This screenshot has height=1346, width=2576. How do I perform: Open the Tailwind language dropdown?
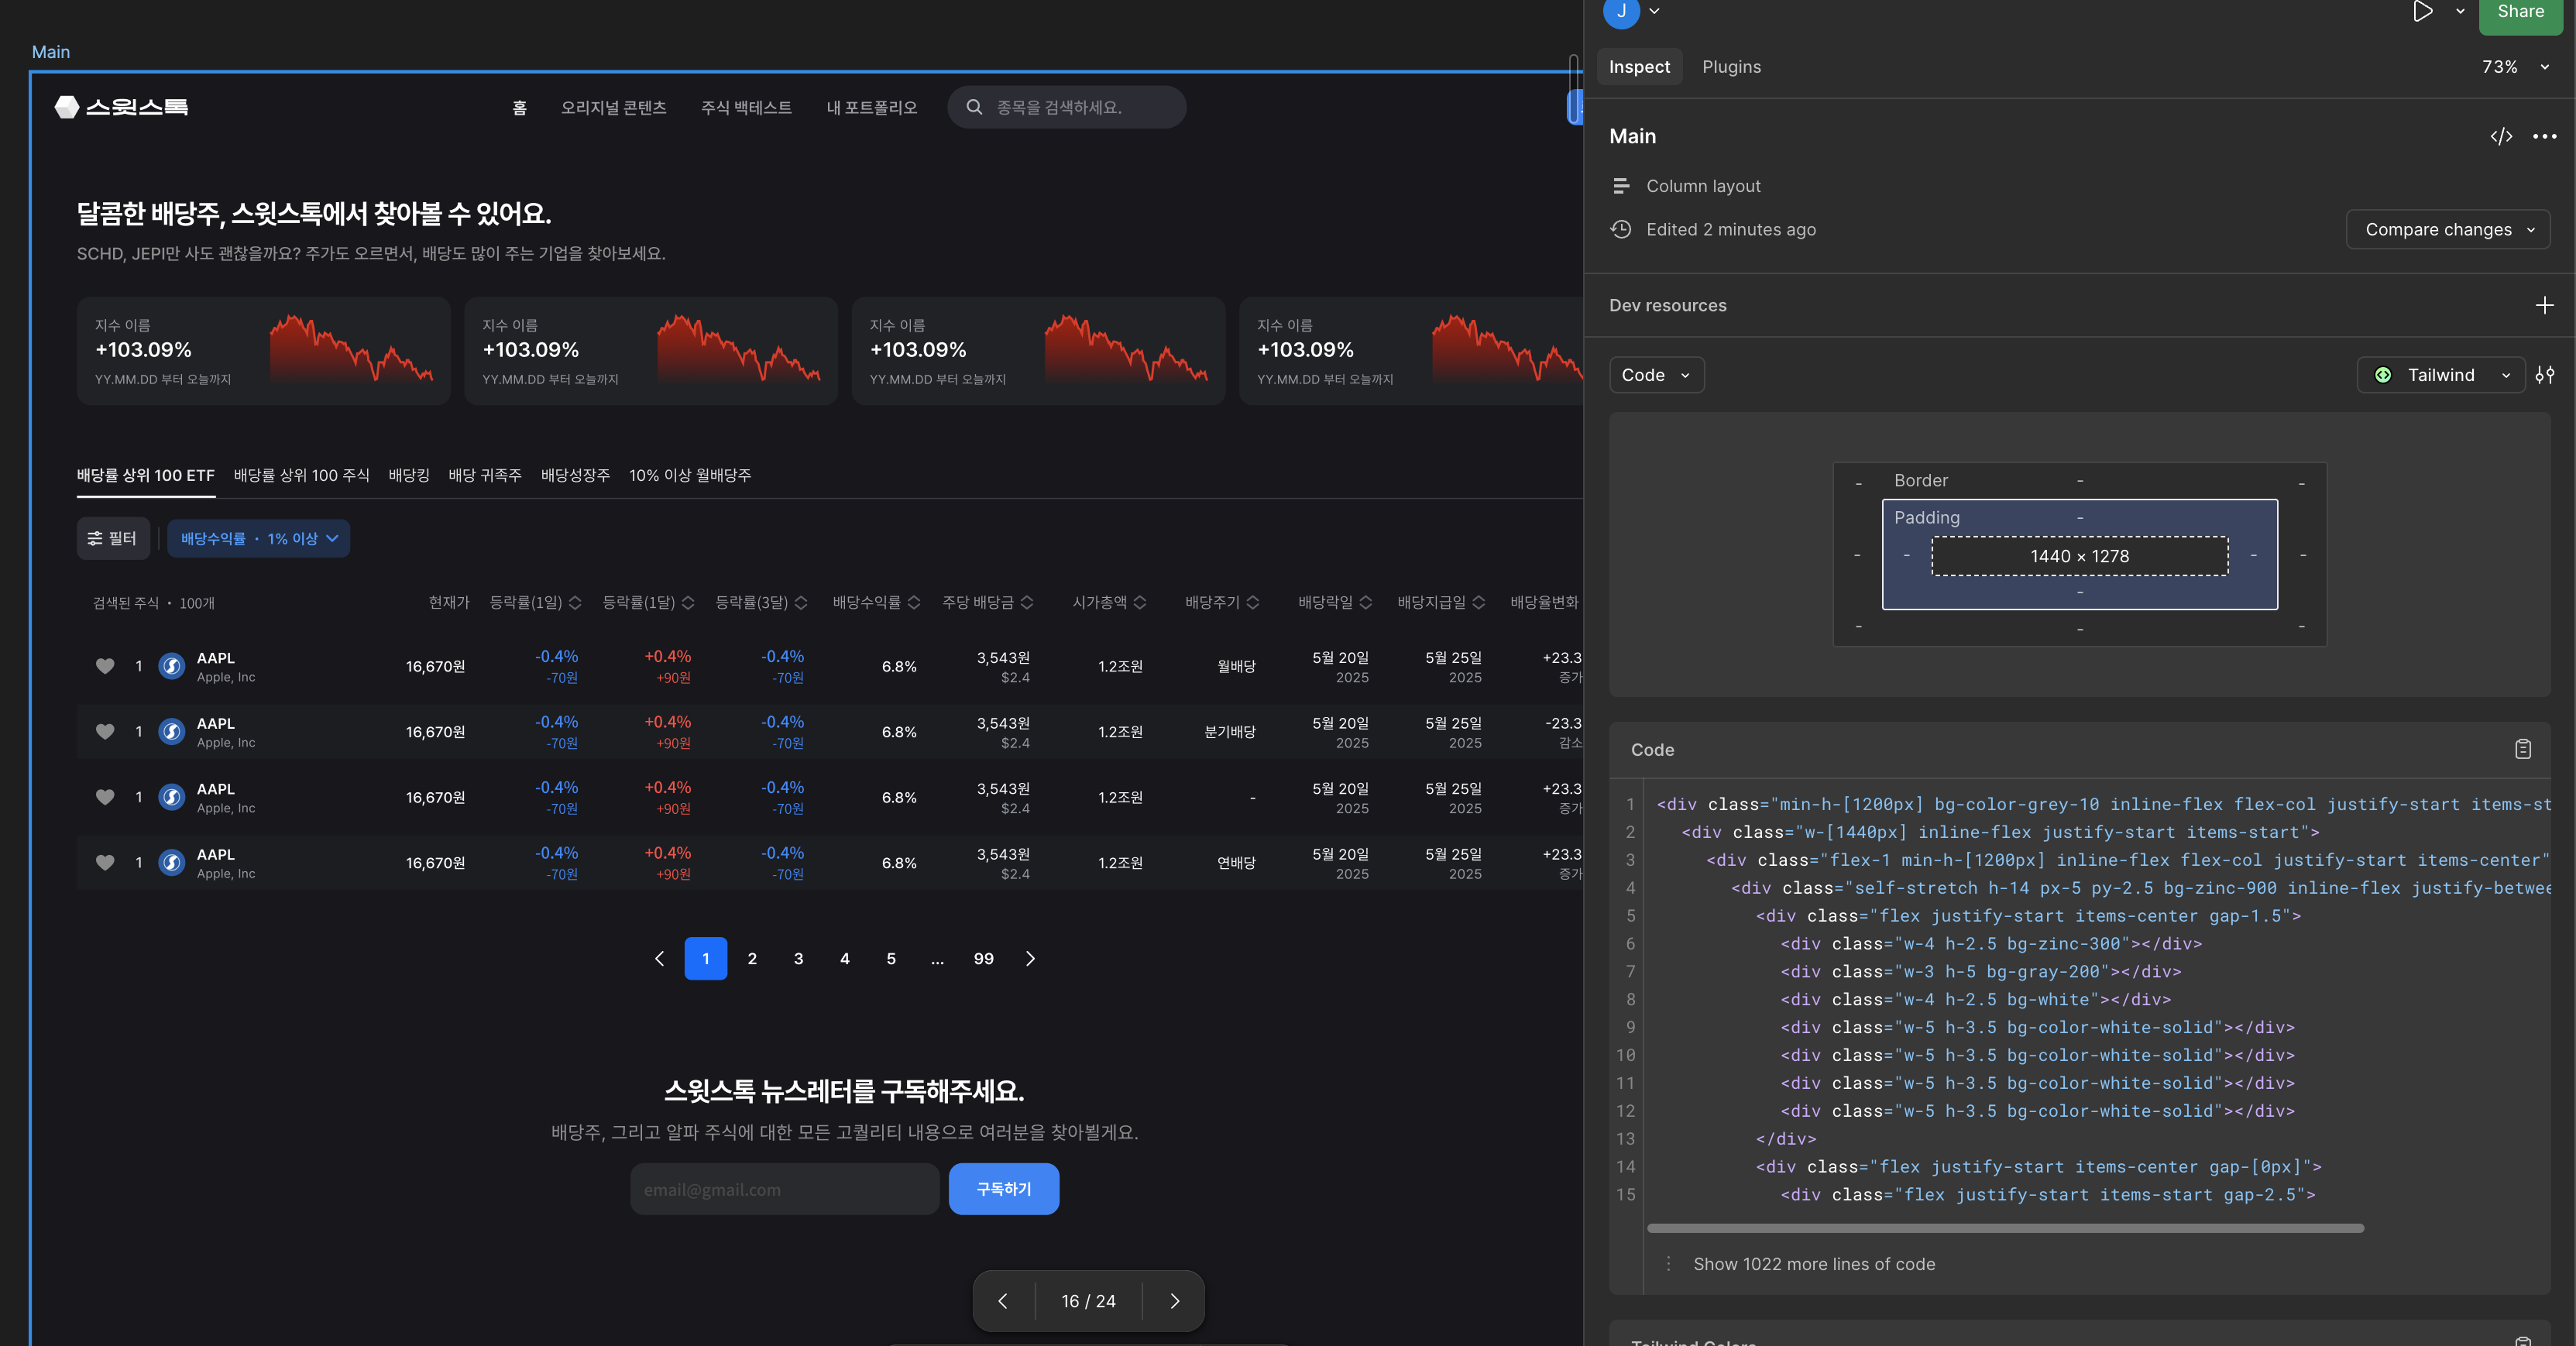[2441, 375]
